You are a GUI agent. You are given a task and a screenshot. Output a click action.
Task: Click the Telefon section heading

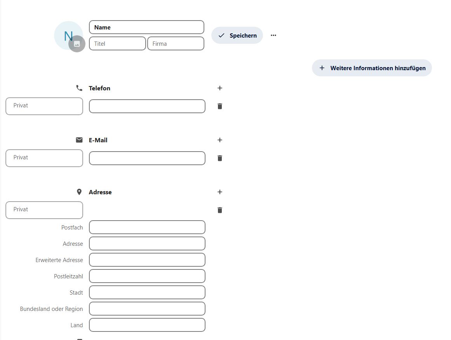pos(99,88)
